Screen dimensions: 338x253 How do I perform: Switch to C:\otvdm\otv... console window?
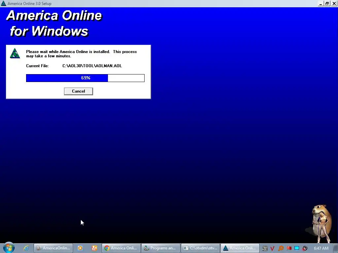click(x=200, y=248)
